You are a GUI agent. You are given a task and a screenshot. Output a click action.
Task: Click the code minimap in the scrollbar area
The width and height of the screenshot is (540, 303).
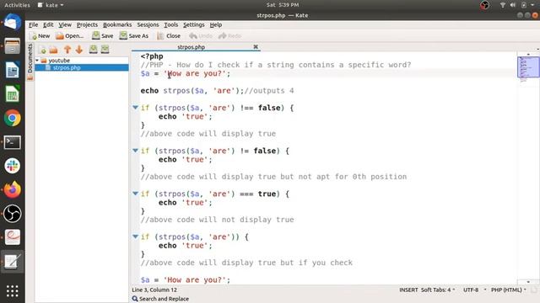528,67
